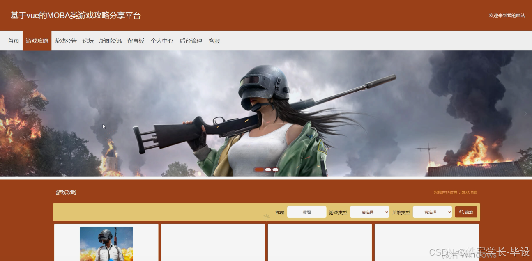This screenshot has width=532, height=261.
Task: Expand the 游戏类型 dropdown
Action: (x=369, y=212)
